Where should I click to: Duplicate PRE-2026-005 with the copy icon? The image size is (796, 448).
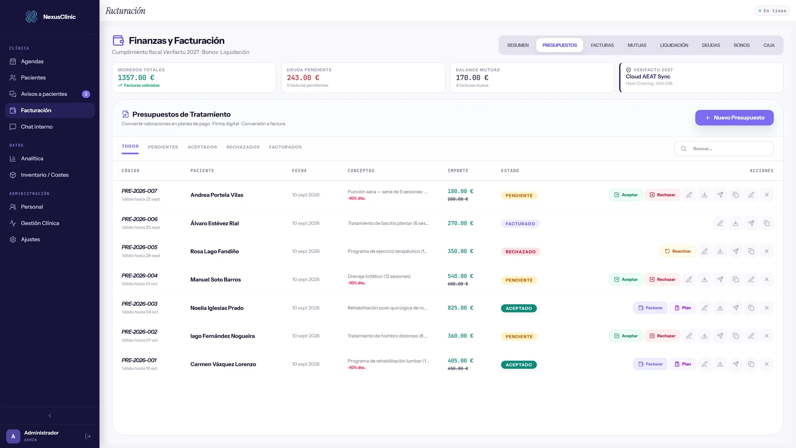click(751, 251)
